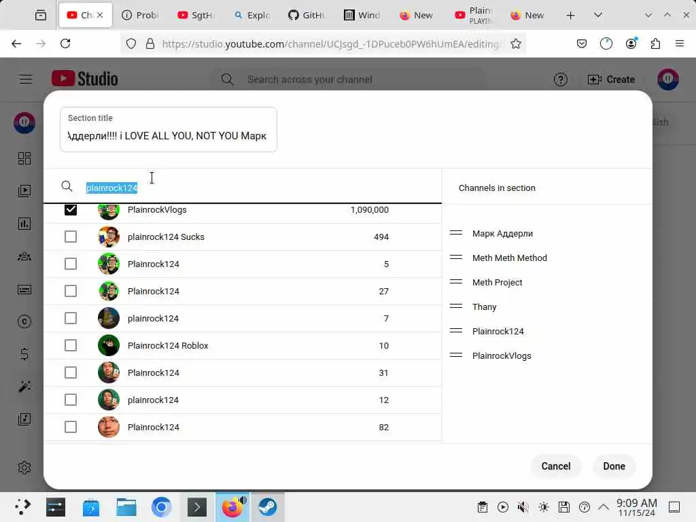Click the address bar URL
Screen dimensions: 696x522
[x=331, y=43]
